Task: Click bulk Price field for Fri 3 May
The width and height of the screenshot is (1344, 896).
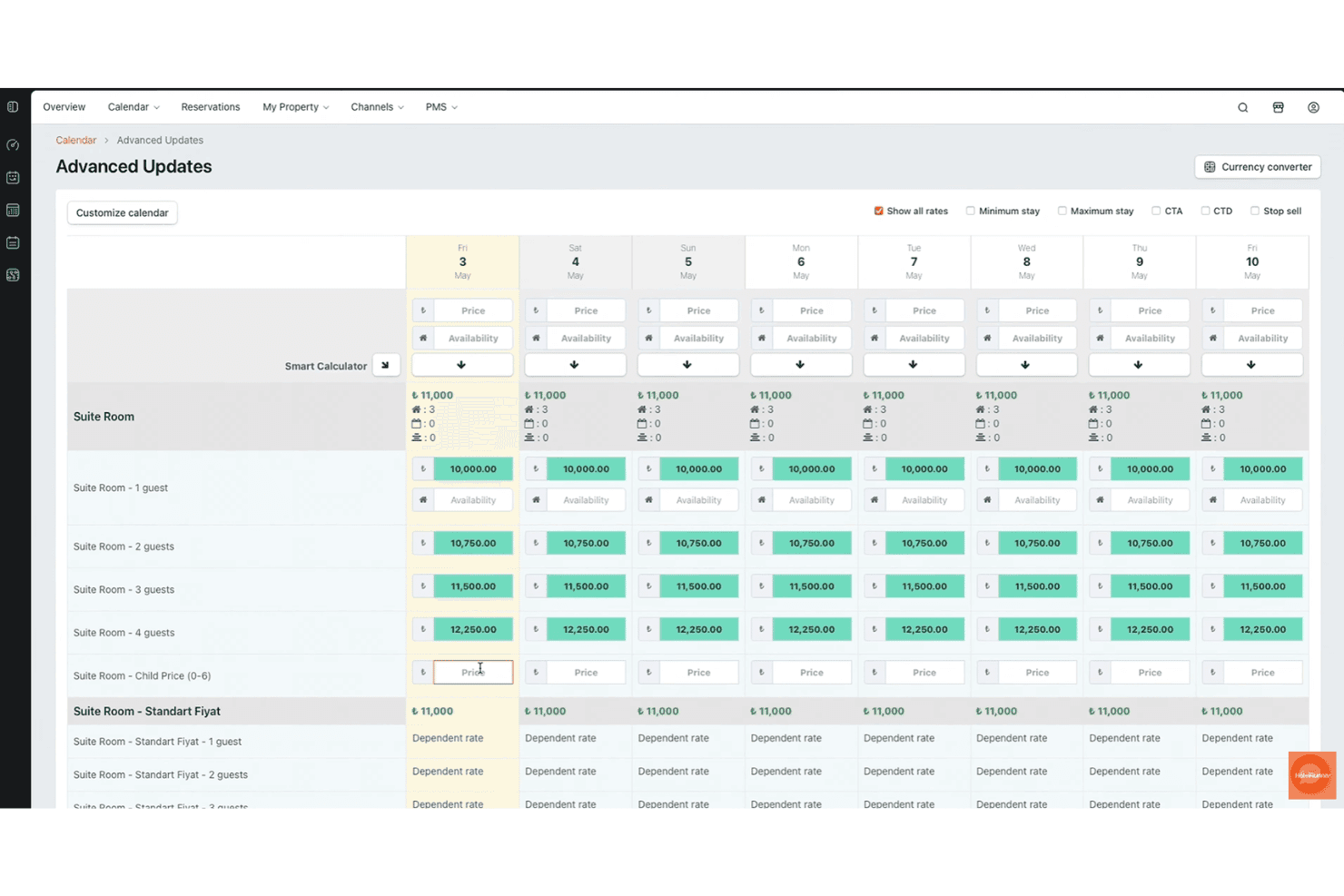Action: 473,310
